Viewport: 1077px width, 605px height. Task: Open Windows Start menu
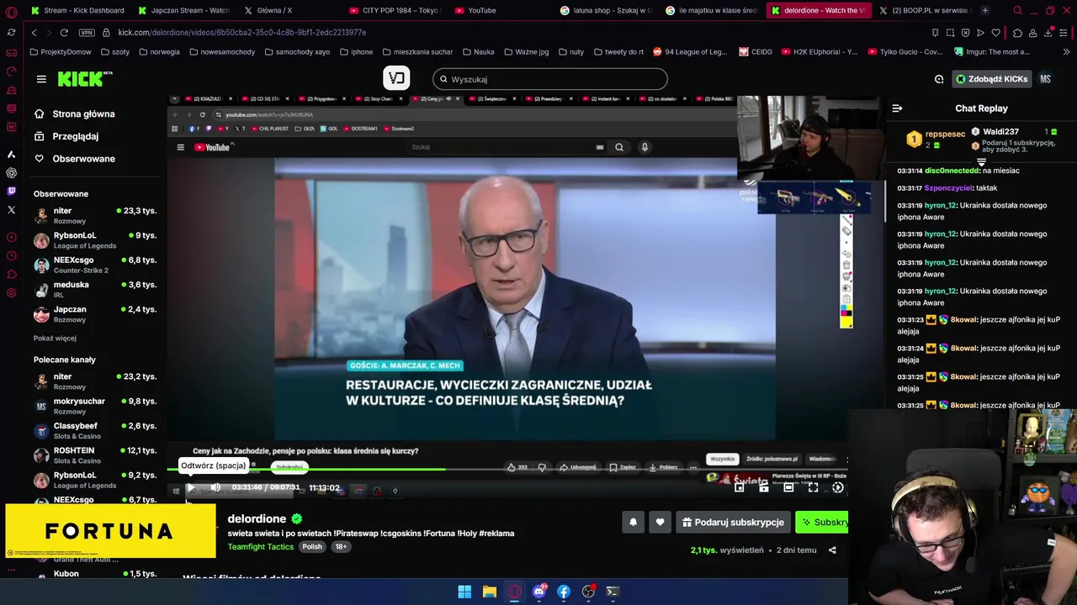[464, 592]
